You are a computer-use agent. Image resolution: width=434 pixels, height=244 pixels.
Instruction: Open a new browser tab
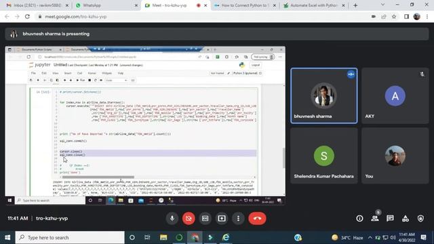355,5
